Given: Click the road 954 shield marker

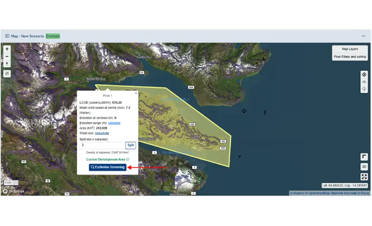Looking at the screenshot, I should pos(191,87).
